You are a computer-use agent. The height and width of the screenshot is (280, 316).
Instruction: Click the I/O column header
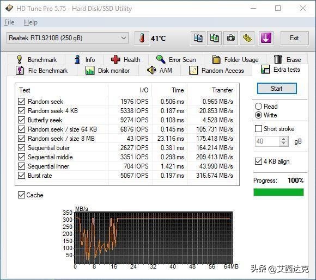(144, 90)
